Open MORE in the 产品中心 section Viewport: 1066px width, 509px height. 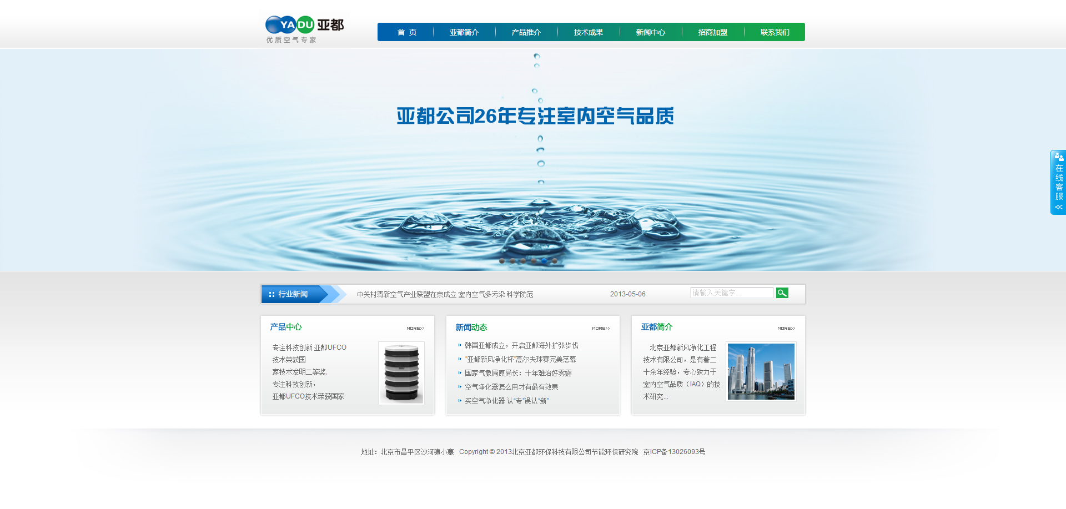415,328
